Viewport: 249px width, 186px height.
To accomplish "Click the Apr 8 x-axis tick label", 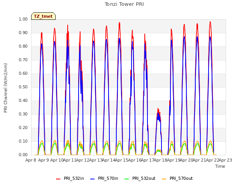I will 31,160.
